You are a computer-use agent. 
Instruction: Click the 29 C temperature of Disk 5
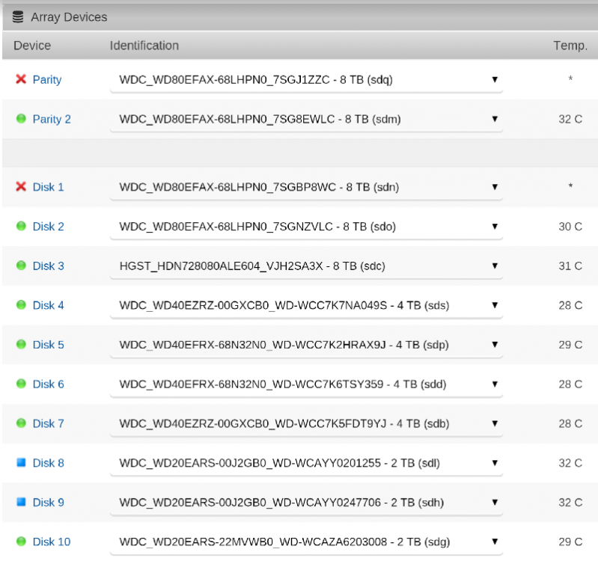570,345
